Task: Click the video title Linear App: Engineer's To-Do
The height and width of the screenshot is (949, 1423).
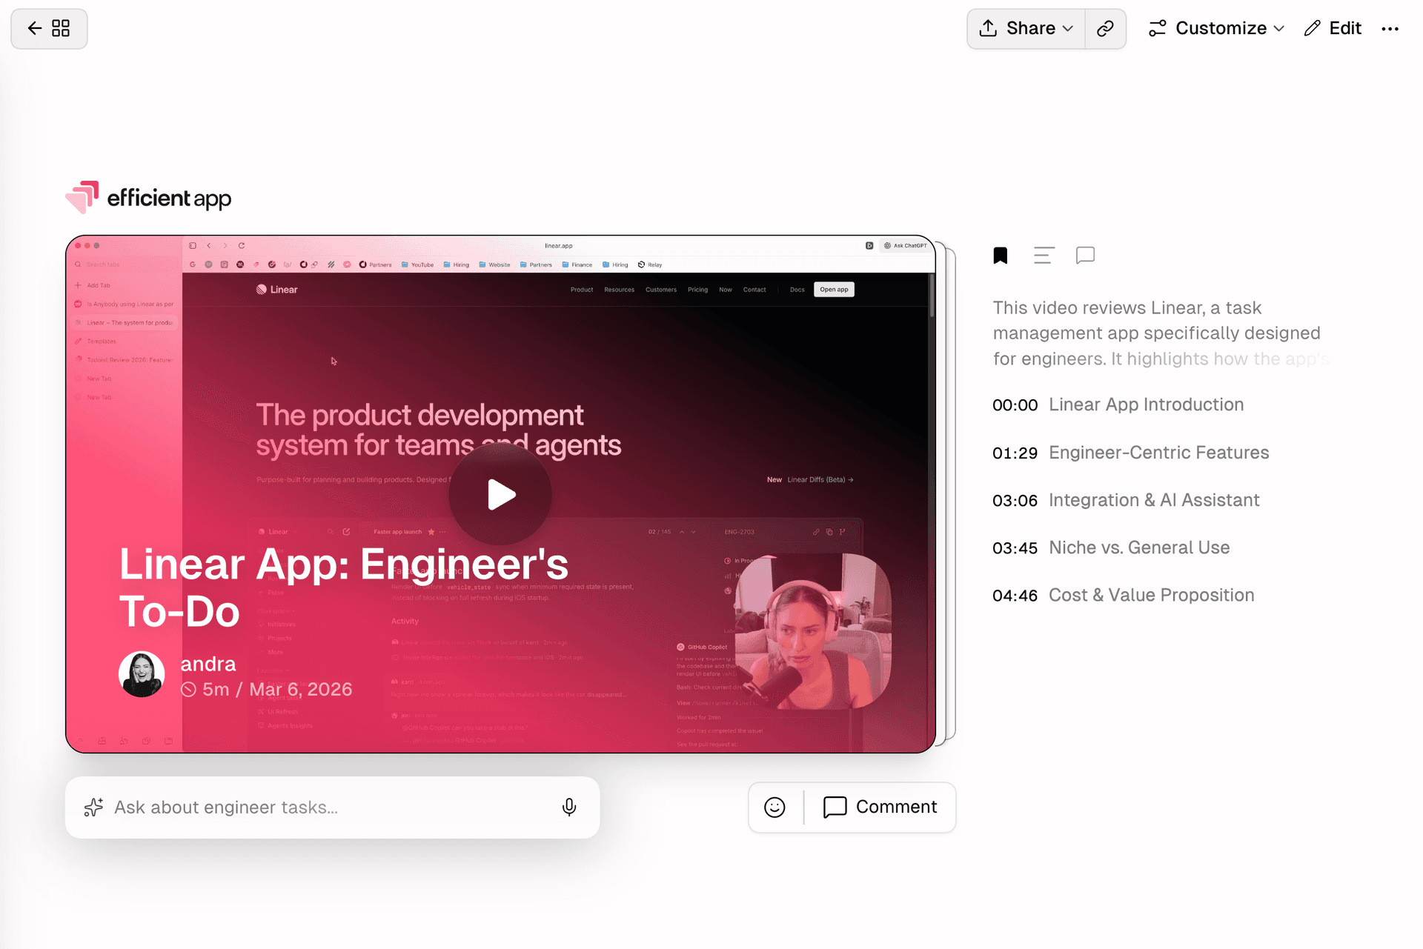Action: tap(344, 588)
